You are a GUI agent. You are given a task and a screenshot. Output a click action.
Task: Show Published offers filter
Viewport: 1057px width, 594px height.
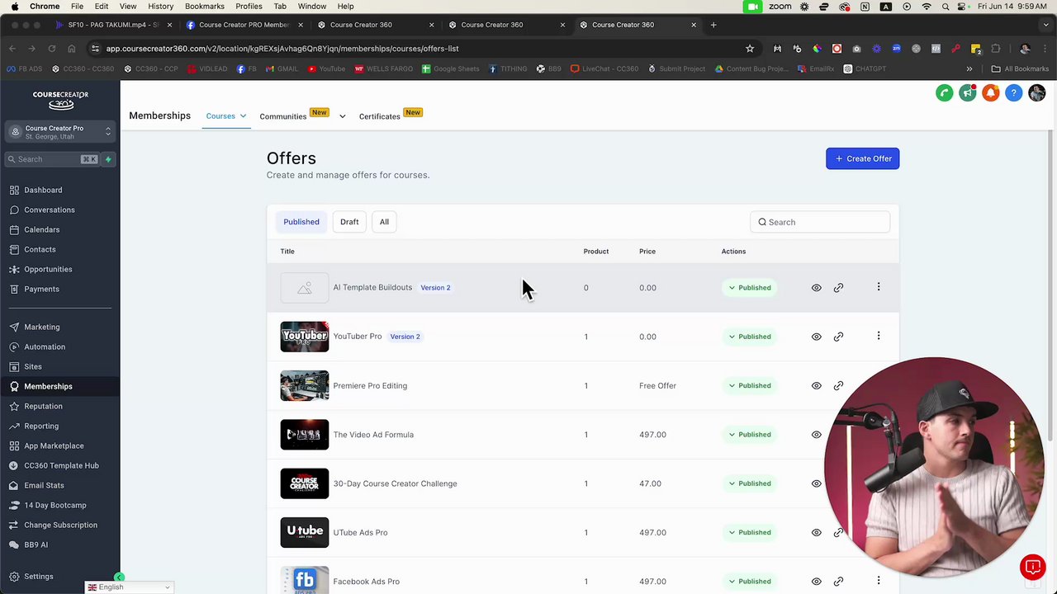coord(301,222)
